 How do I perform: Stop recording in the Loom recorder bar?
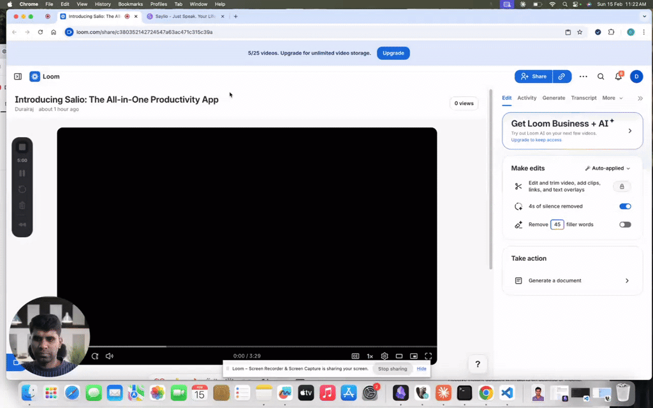tap(22, 147)
